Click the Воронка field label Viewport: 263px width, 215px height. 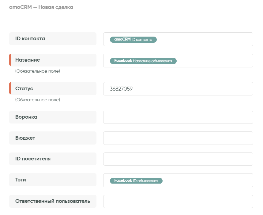(x=26, y=117)
